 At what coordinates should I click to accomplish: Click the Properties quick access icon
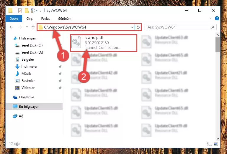point(20,11)
